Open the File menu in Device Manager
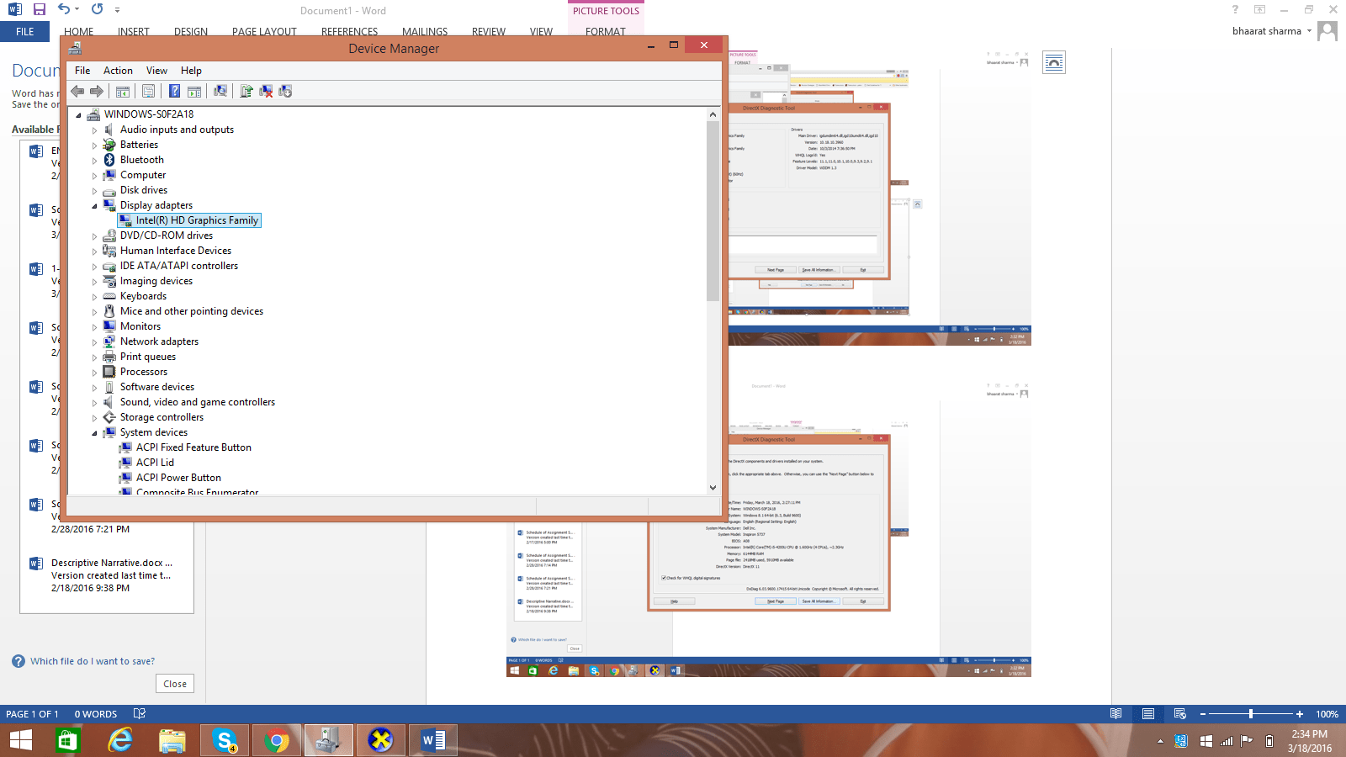The width and height of the screenshot is (1346, 757). tap(82, 71)
